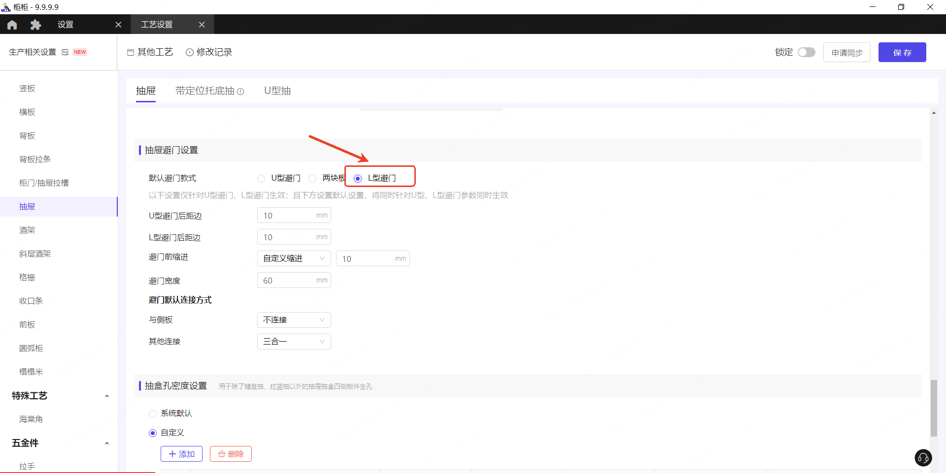Open the customer-service headset icon

(x=923, y=458)
